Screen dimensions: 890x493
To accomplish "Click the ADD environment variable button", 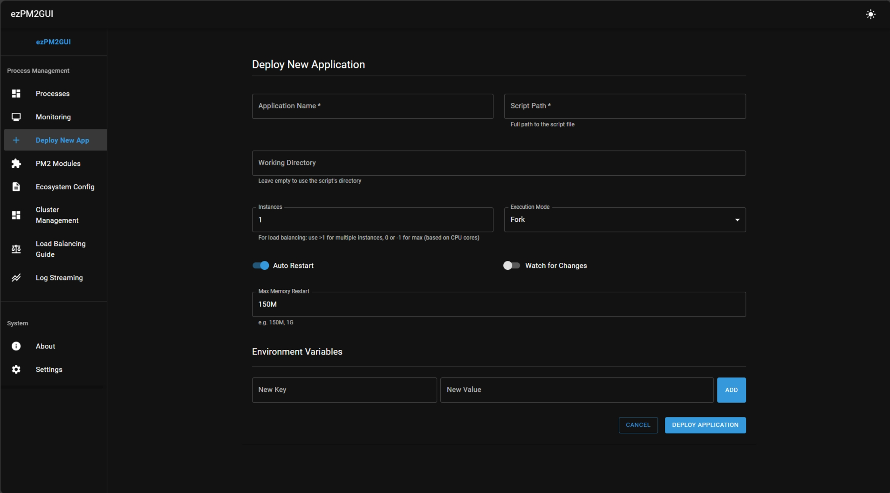I will click(731, 390).
